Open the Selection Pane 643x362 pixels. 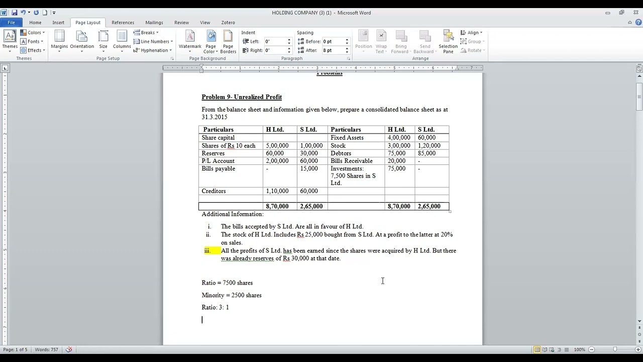(x=448, y=42)
